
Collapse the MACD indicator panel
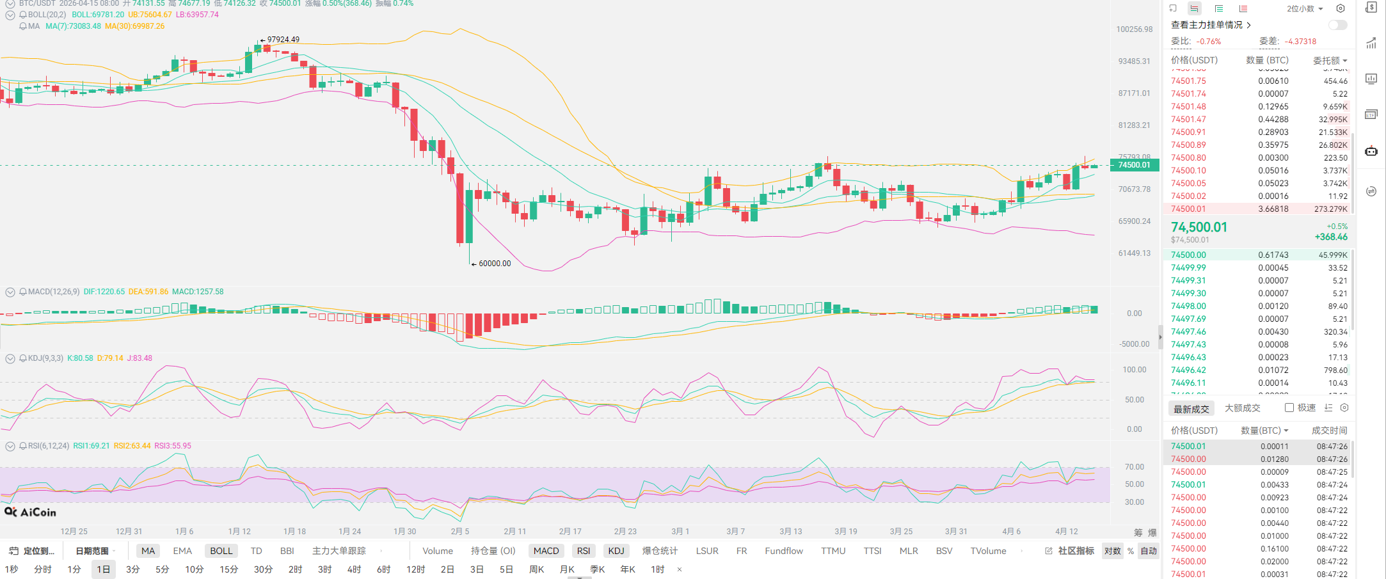(10, 292)
